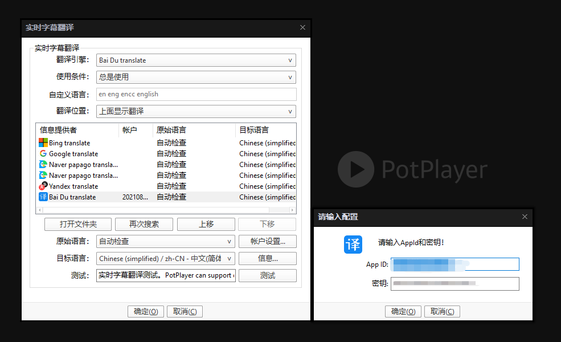Viewport: 561px width, 342px height.
Task: Select the Bing translate row
Action: coord(166,142)
